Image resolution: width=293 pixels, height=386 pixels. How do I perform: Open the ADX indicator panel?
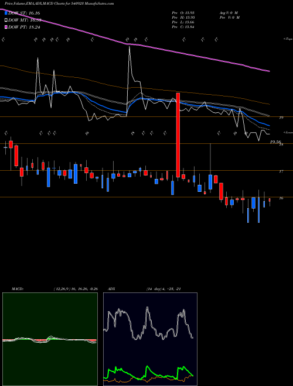[x=150, y=339]
